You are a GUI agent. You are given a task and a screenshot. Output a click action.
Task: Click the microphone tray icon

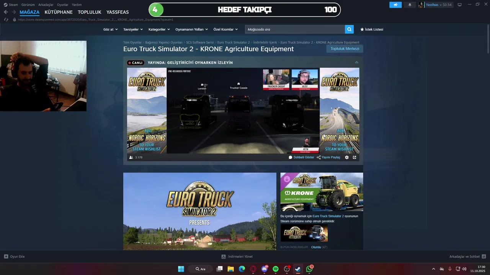[450, 269]
